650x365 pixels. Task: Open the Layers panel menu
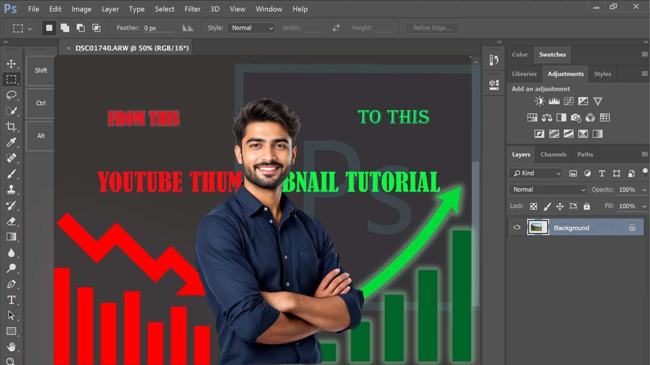644,155
